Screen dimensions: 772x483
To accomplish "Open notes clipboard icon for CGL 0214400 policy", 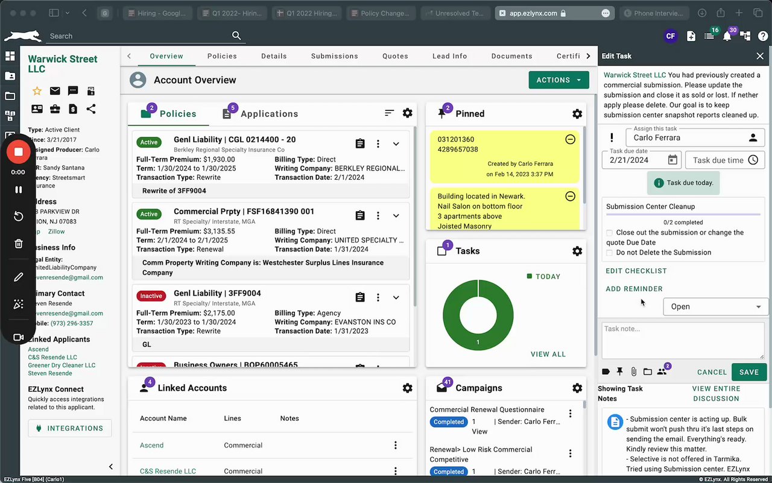I will point(360,144).
